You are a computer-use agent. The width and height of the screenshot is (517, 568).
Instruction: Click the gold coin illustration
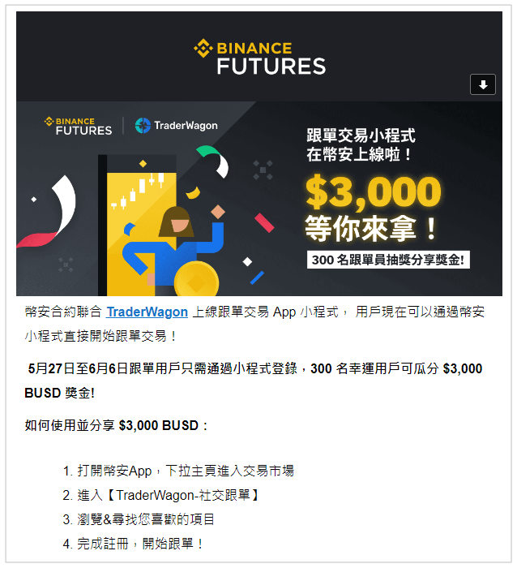coord(196,280)
